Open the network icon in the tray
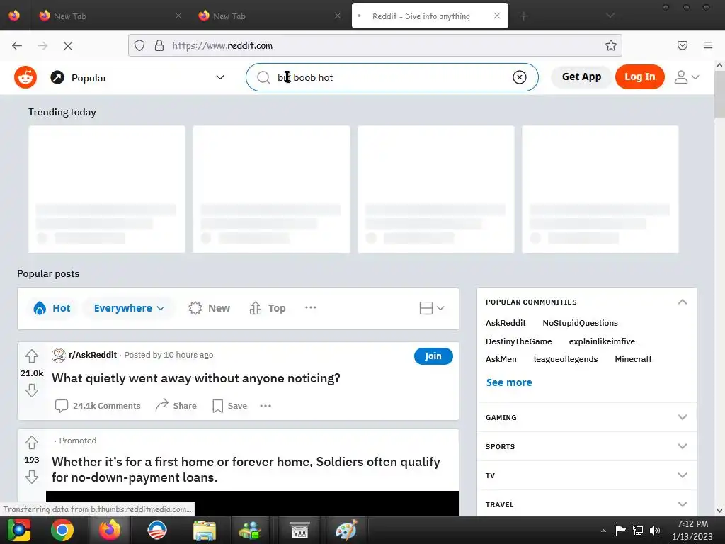The image size is (725, 544). tap(638, 531)
